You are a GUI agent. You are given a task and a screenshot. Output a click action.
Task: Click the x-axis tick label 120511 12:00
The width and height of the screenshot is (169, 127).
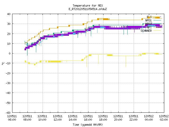(x=58, y=118)
